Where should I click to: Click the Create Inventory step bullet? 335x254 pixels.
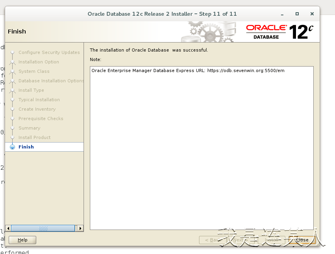(13, 109)
